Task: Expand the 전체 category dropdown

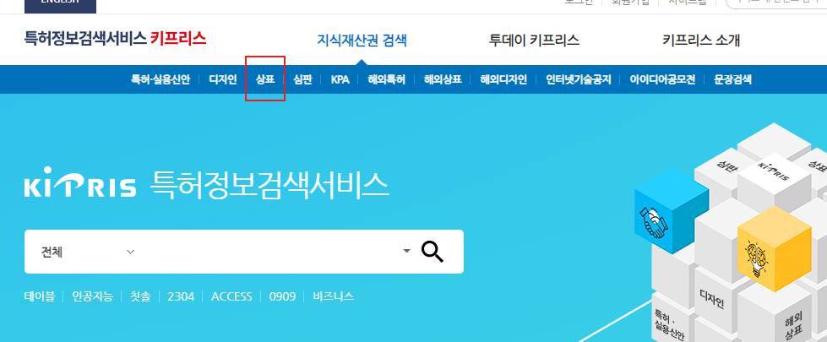Action: tap(87, 252)
